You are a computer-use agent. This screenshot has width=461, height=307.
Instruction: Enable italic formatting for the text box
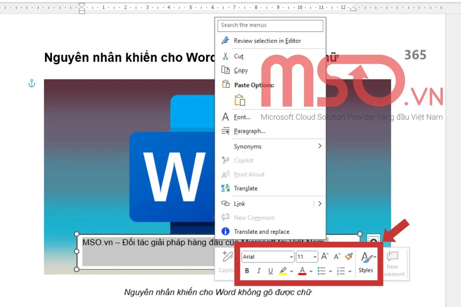259,271
